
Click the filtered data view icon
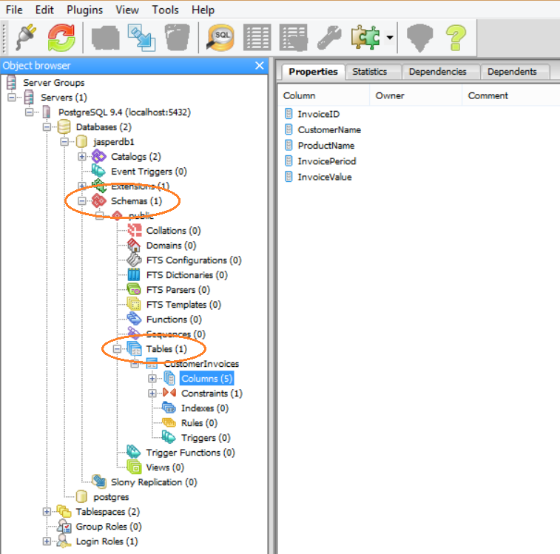click(294, 37)
